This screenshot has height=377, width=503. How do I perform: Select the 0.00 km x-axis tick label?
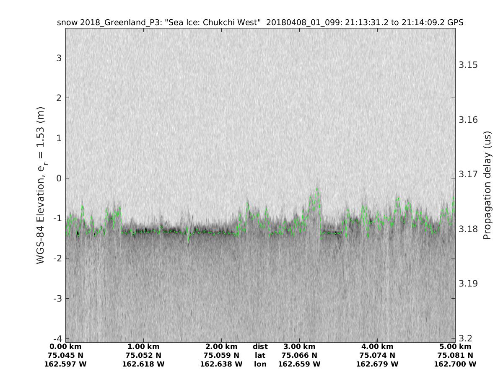65,346
